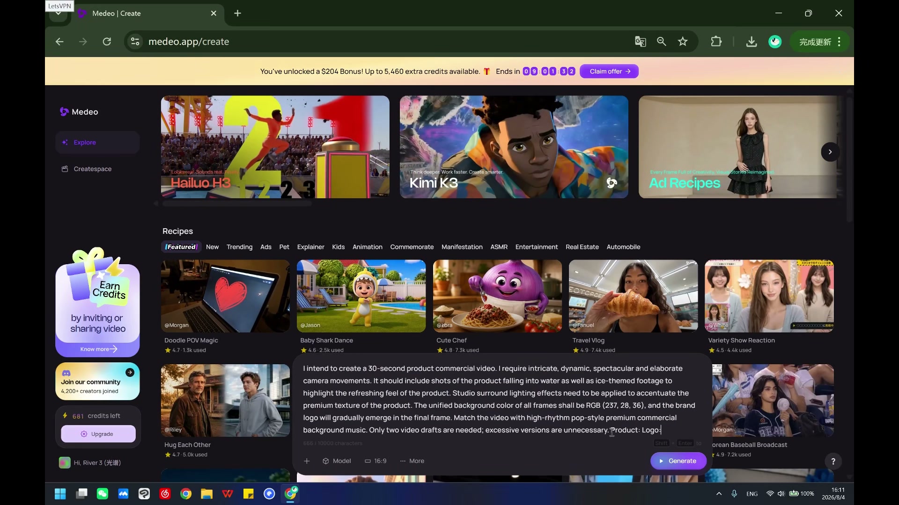Switch to the ASMR recipes tab
899x505 pixels.
click(499, 247)
